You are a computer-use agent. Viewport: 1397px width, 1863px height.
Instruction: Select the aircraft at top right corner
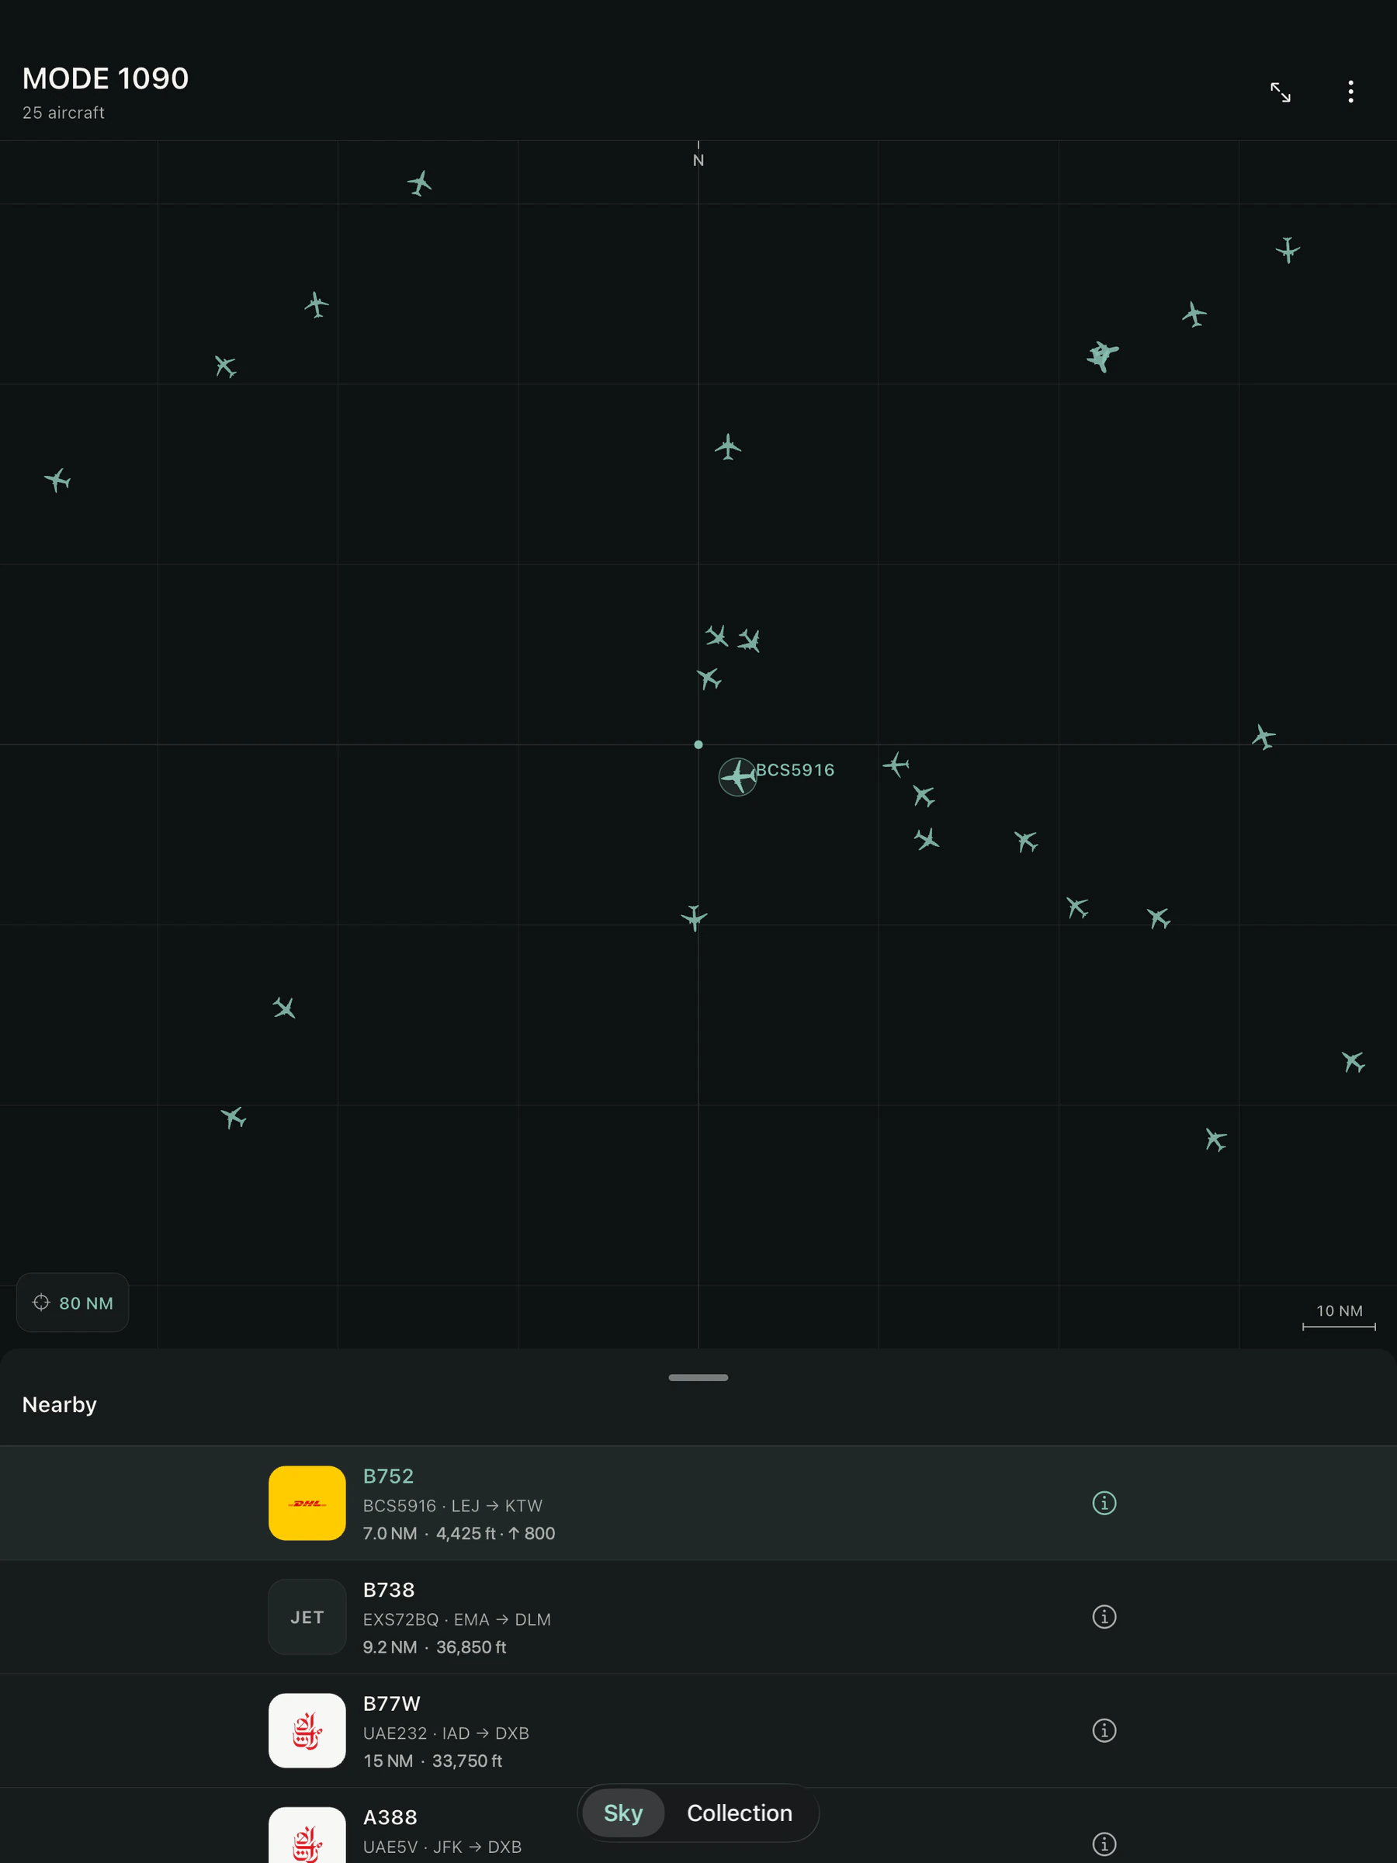(1287, 250)
